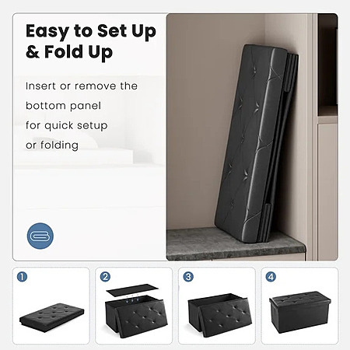Click the blue arrows above the open box

132,298
